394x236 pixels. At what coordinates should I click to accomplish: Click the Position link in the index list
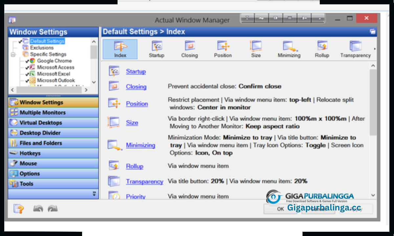[x=137, y=104]
